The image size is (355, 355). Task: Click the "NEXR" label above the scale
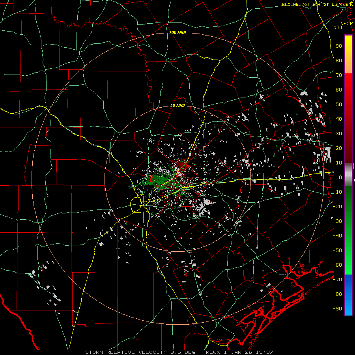[346, 24]
